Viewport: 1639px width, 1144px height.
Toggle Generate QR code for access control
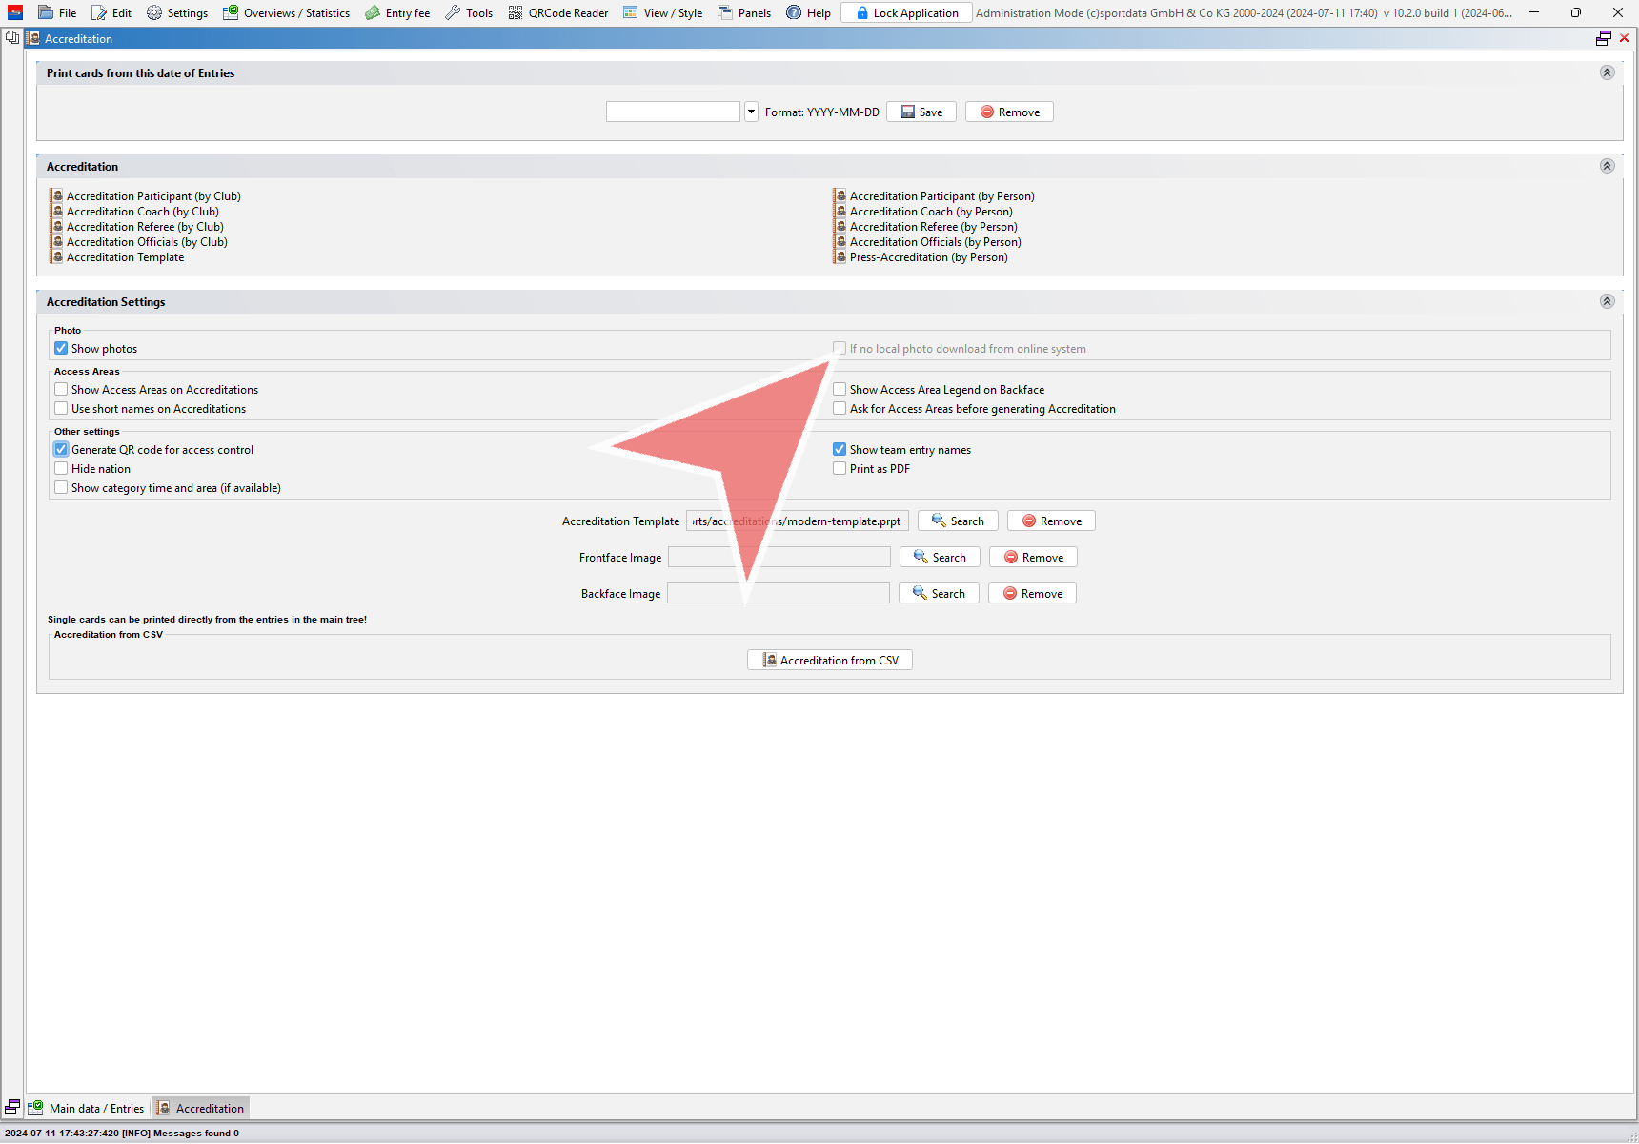[62, 450]
